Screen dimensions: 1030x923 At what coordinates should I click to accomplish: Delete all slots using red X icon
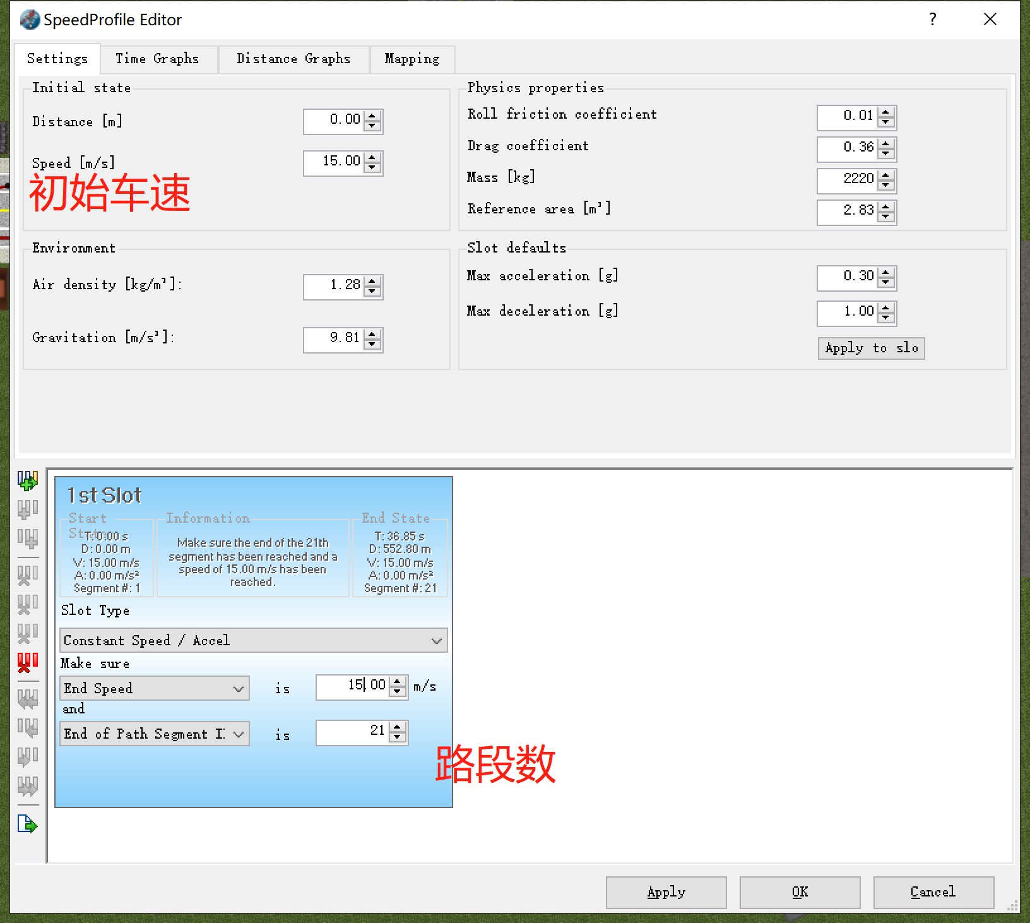[28, 662]
